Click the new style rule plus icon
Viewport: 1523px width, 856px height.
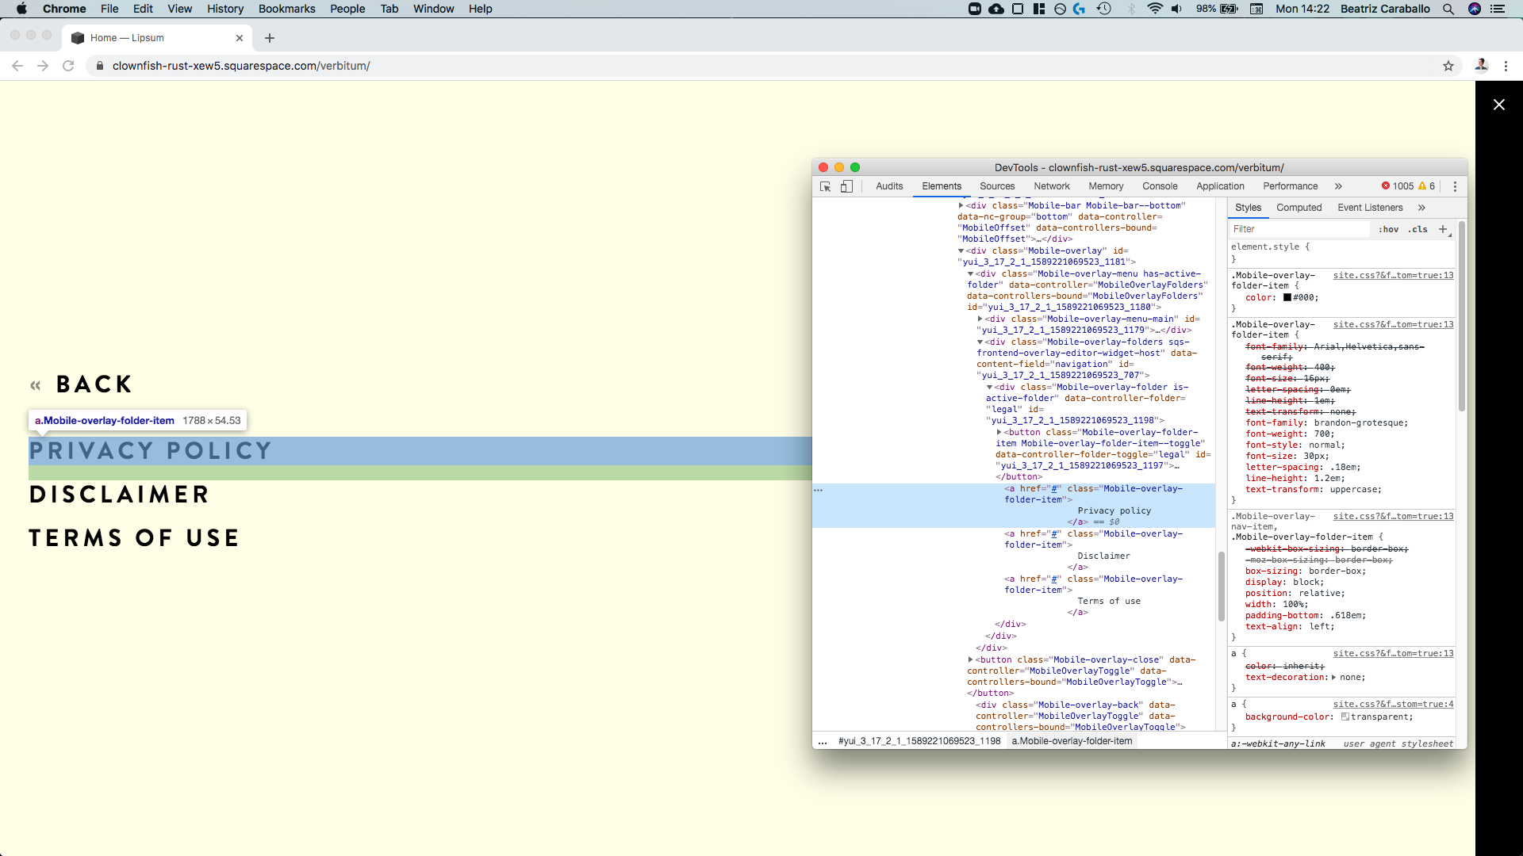[1443, 229]
